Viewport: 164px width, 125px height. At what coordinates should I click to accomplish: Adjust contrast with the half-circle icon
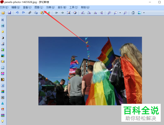pos(3,38)
